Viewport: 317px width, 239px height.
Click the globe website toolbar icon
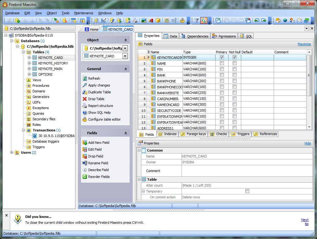click(285, 20)
